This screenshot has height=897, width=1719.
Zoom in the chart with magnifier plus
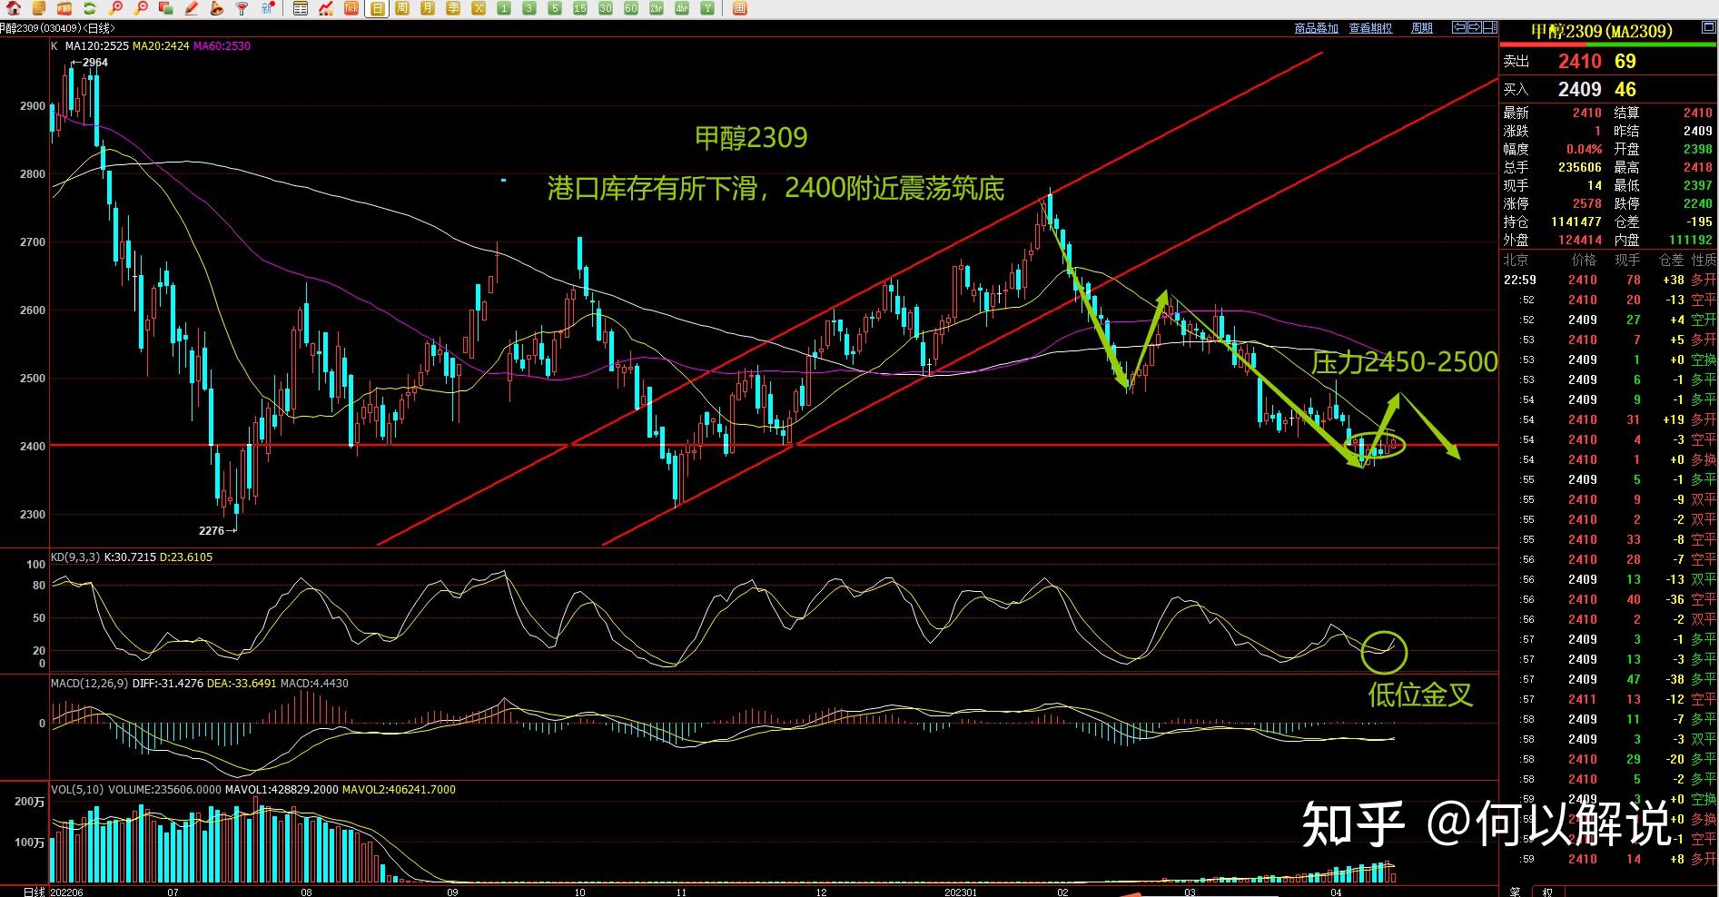coord(115,8)
